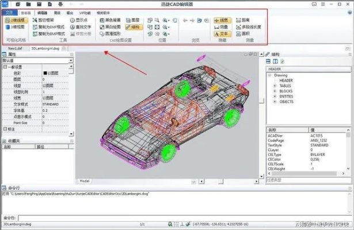Click 复制为BMP格式
Screen dimensions: 354x230
pyautogui.click(x=49, y=34)
